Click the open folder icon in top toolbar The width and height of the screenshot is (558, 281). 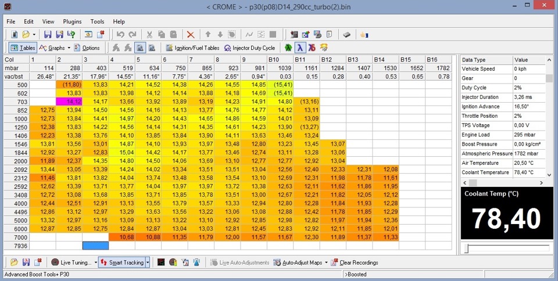click(x=26, y=34)
